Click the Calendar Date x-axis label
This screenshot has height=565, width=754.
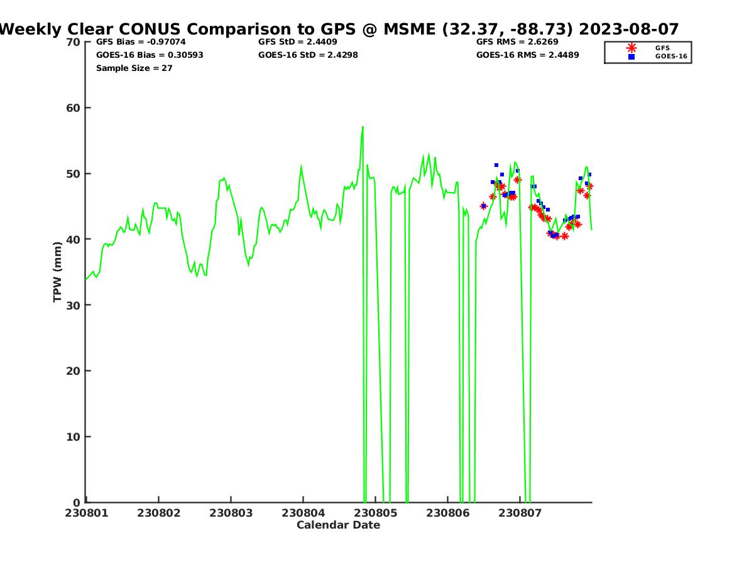pyautogui.click(x=338, y=525)
